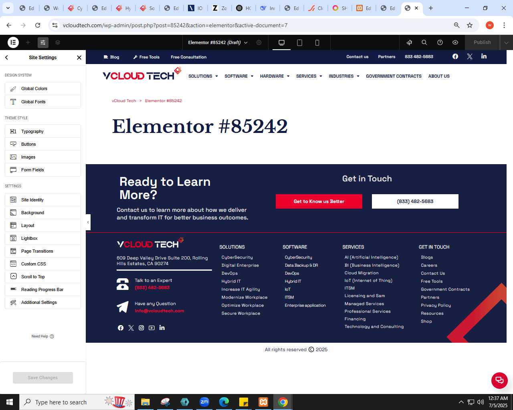Open What's New notifications icon

click(409, 42)
